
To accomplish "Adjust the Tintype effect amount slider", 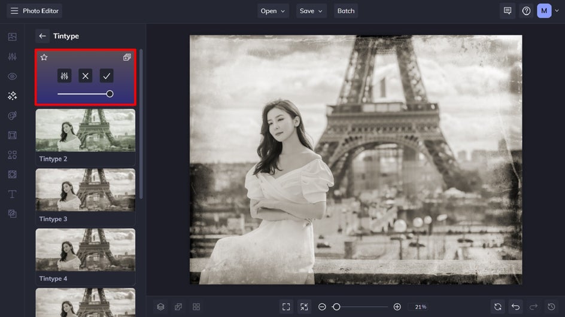I will pos(86,94).
